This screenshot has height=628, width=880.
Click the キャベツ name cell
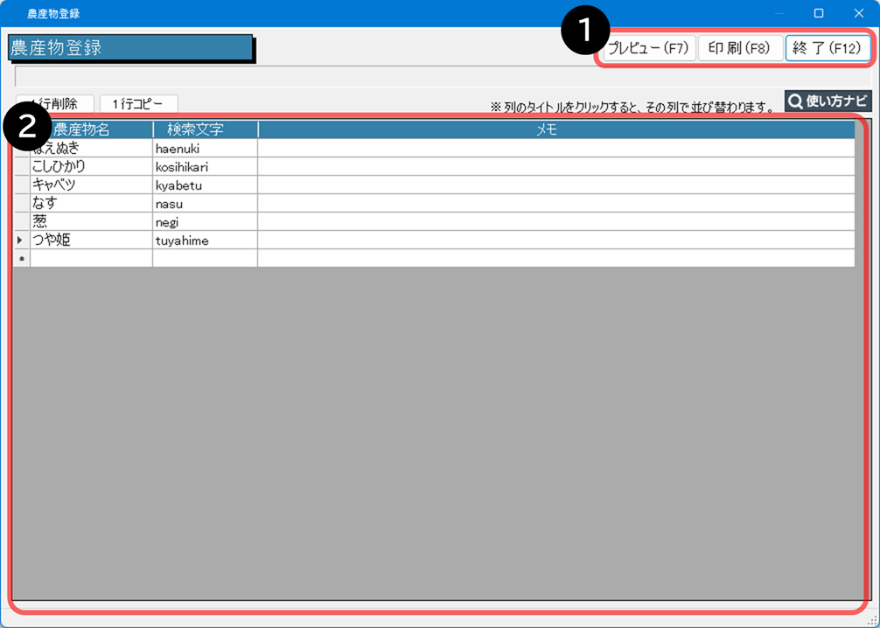click(x=91, y=185)
